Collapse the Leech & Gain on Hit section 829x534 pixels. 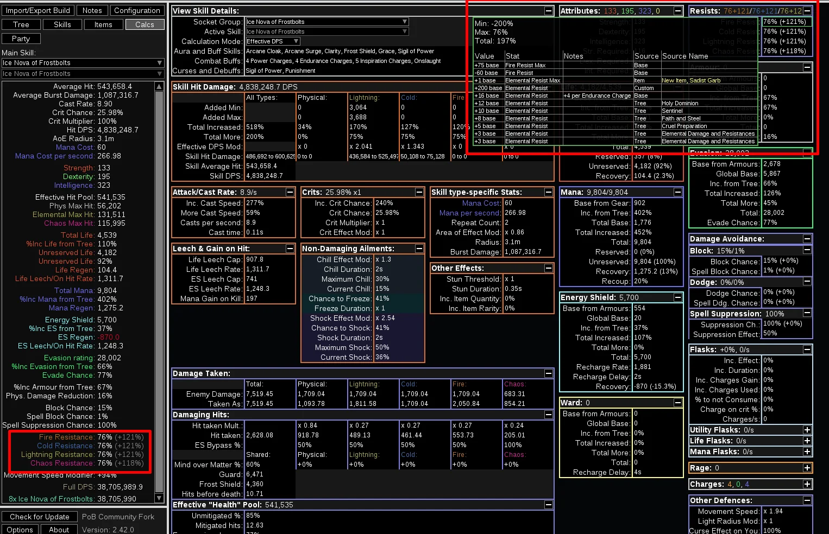[x=290, y=249]
